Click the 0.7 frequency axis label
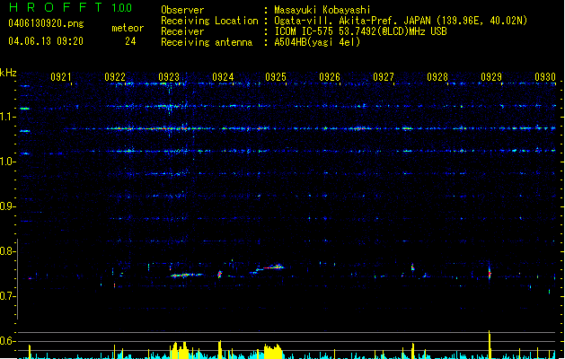This screenshot has height=359, width=565. click(x=7, y=296)
